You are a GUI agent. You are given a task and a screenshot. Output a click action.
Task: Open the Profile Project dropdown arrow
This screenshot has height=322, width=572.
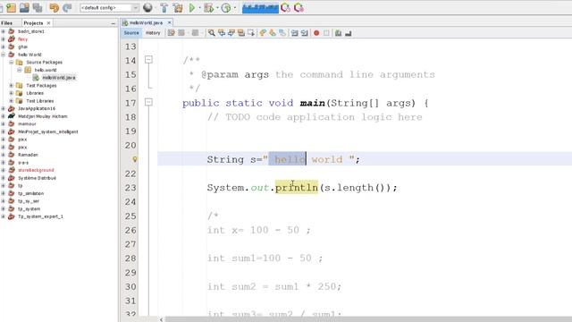tap(234, 8)
